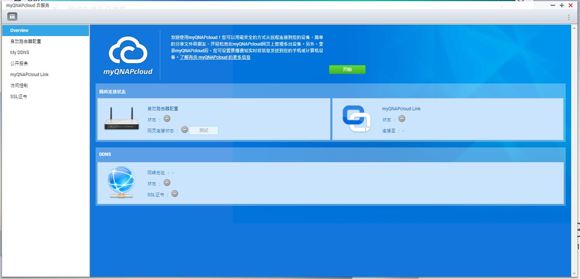Click auto router configuration status indicator
This screenshot has width=580, height=279.
tap(167, 119)
